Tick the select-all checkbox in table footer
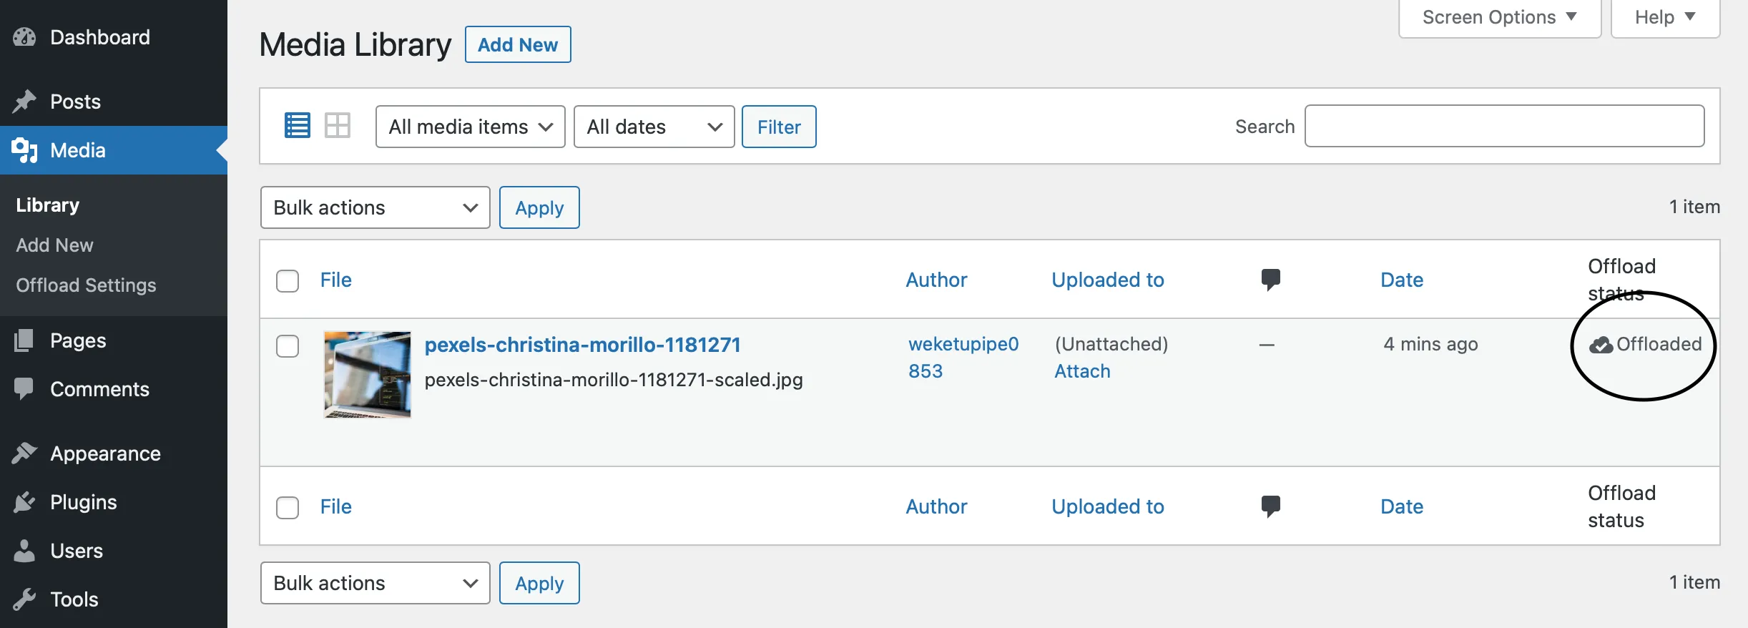 pyautogui.click(x=288, y=508)
